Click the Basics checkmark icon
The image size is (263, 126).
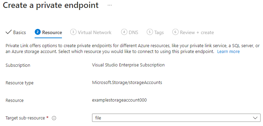[8, 32]
